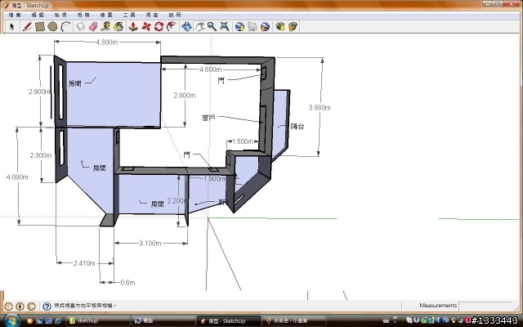Select the 2.300m dimension label
This screenshot has width=523, height=327.
[41, 155]
